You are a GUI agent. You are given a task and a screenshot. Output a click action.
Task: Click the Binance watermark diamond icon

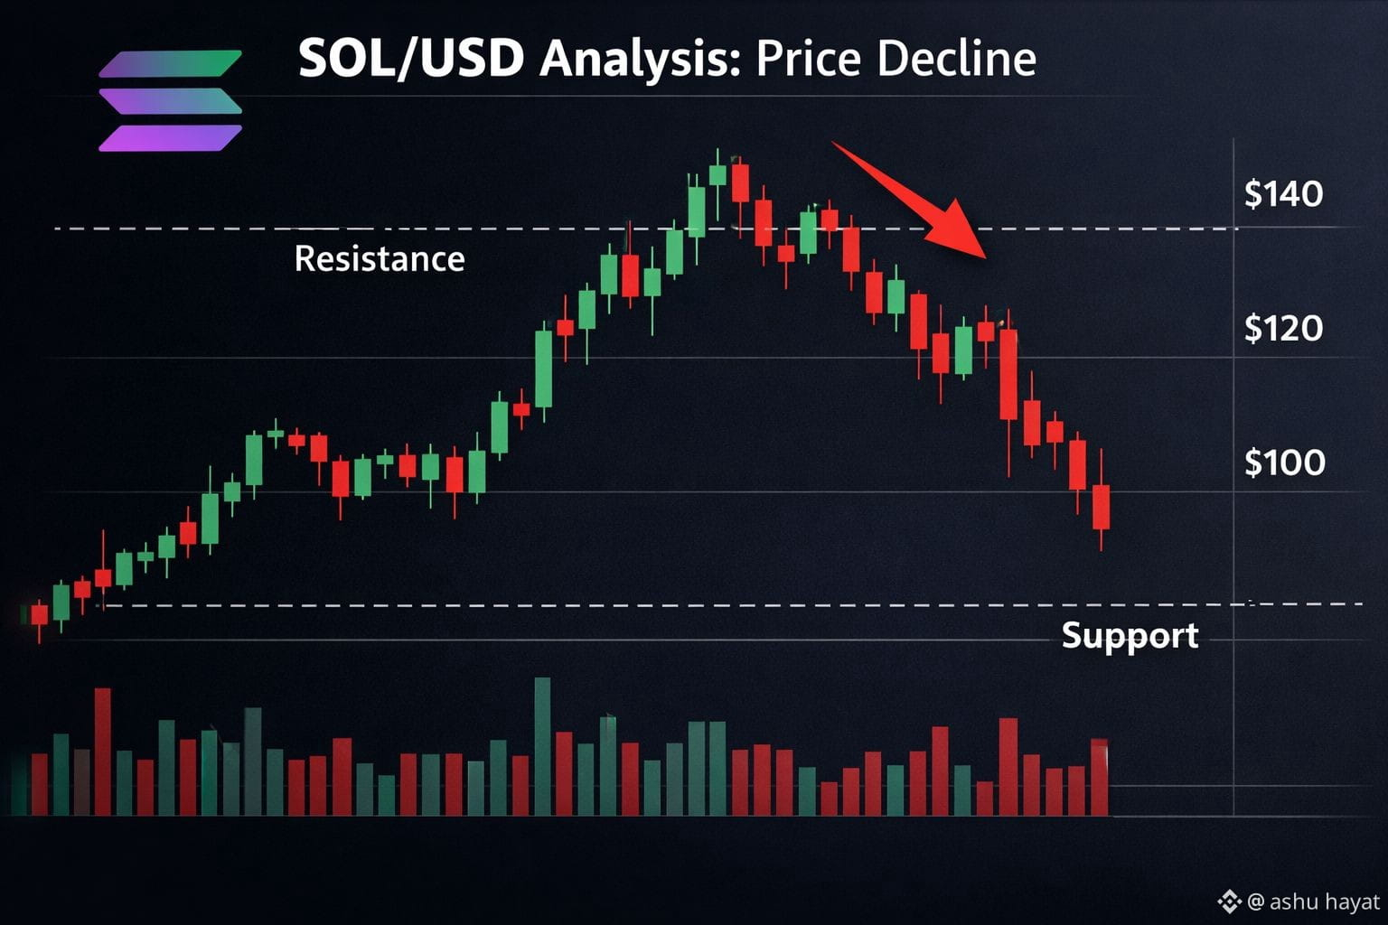coord(1229,901)
